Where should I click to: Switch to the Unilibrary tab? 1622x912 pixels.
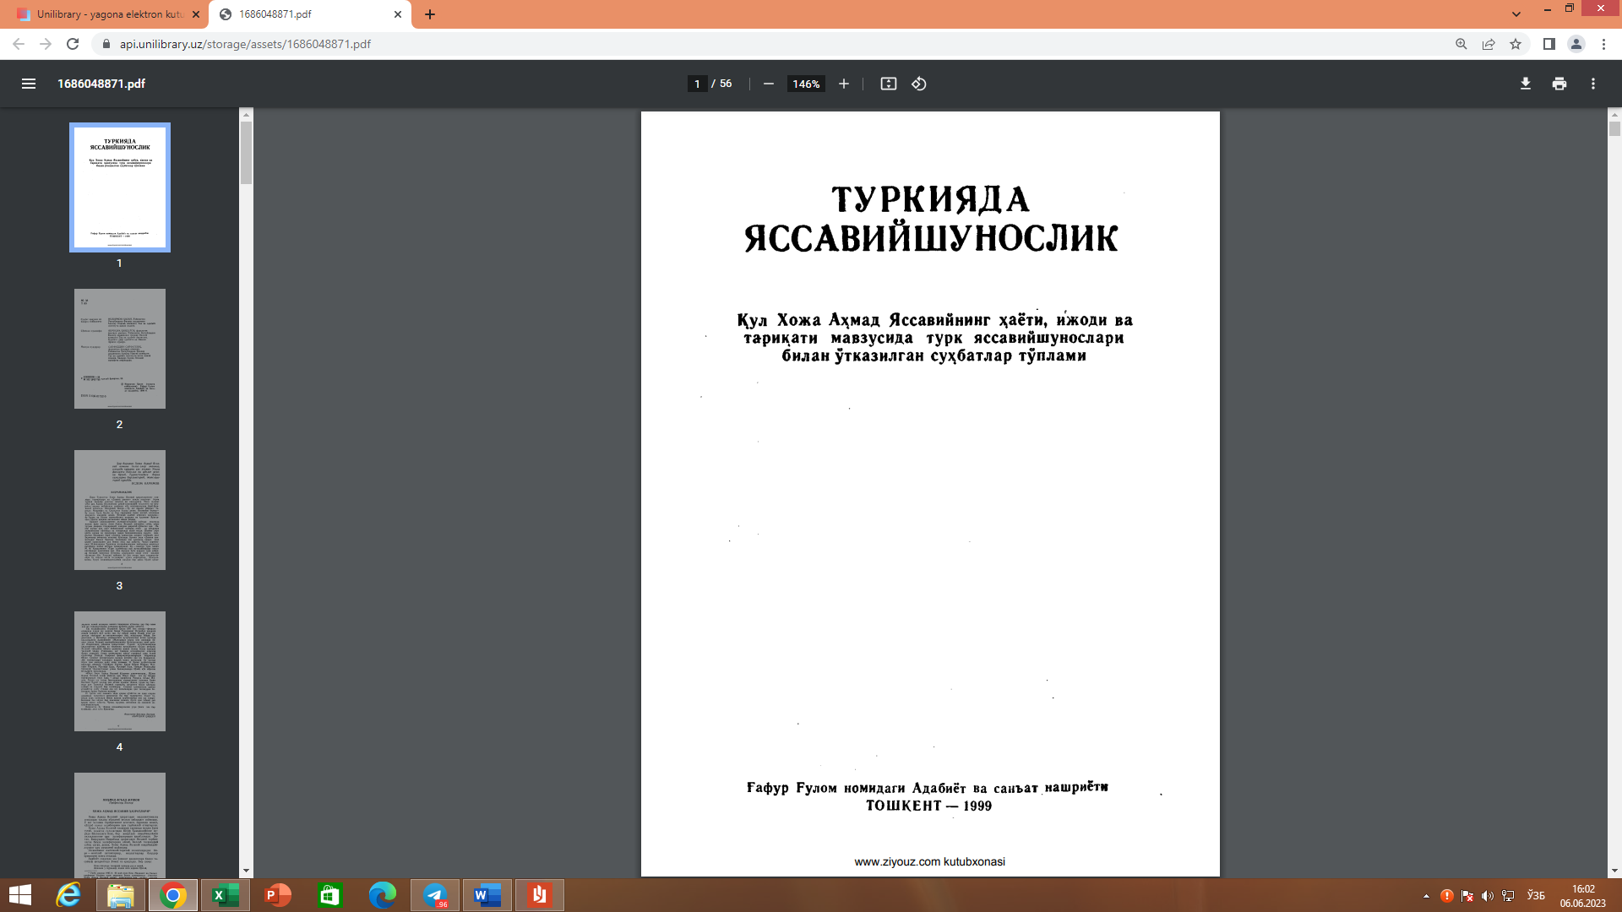(x=101, y=14)
